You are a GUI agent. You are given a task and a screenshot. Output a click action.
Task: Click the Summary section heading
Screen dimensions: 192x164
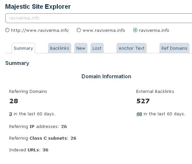17,63
